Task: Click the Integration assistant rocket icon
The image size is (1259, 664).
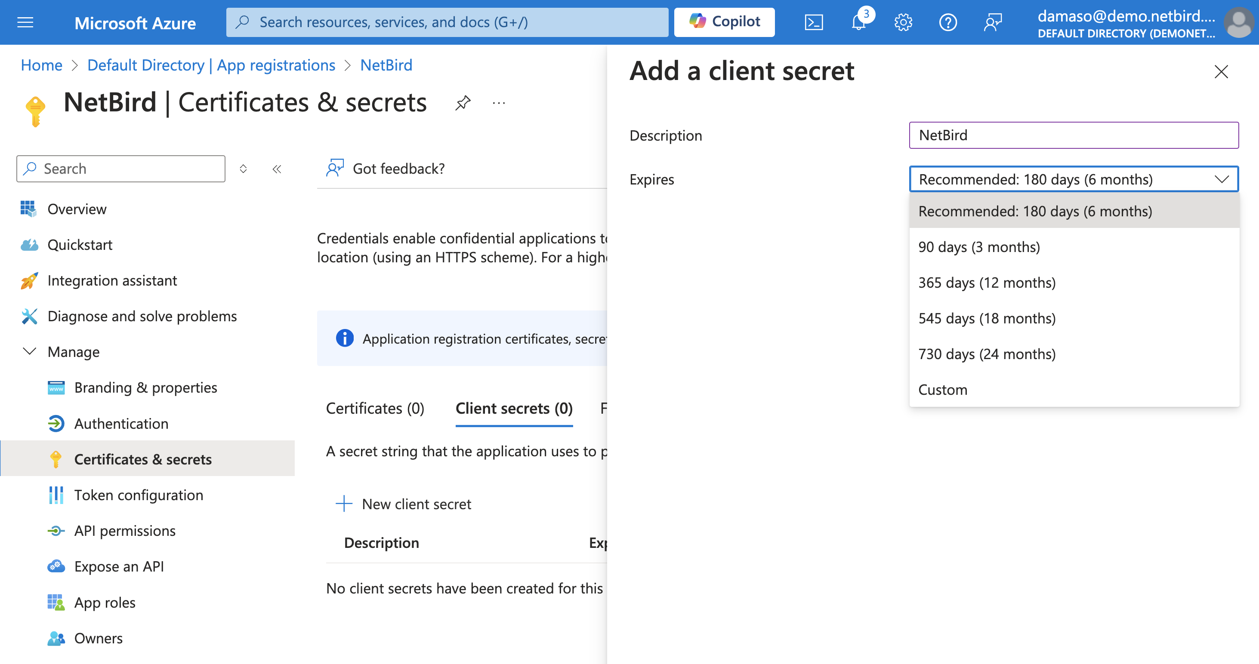Action: click(28, 280)
